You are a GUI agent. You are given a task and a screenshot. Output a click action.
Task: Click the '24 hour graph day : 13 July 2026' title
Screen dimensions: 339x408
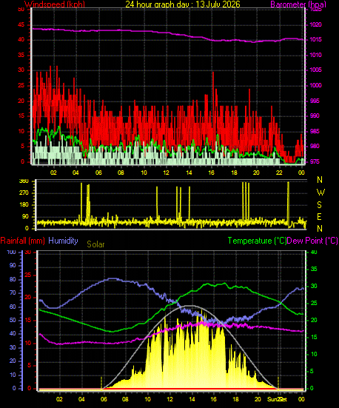click(x=183, y=4)
